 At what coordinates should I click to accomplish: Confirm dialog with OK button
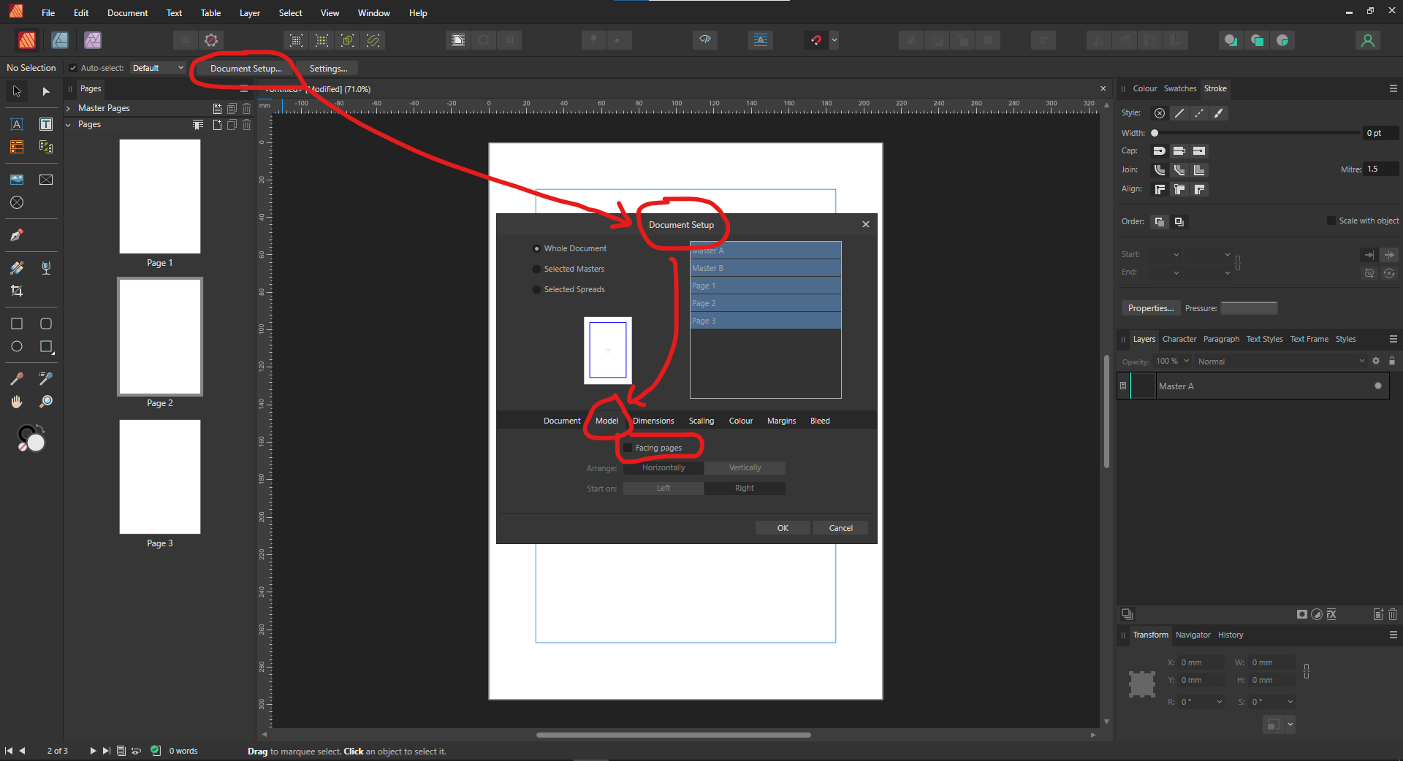point(783,528)
